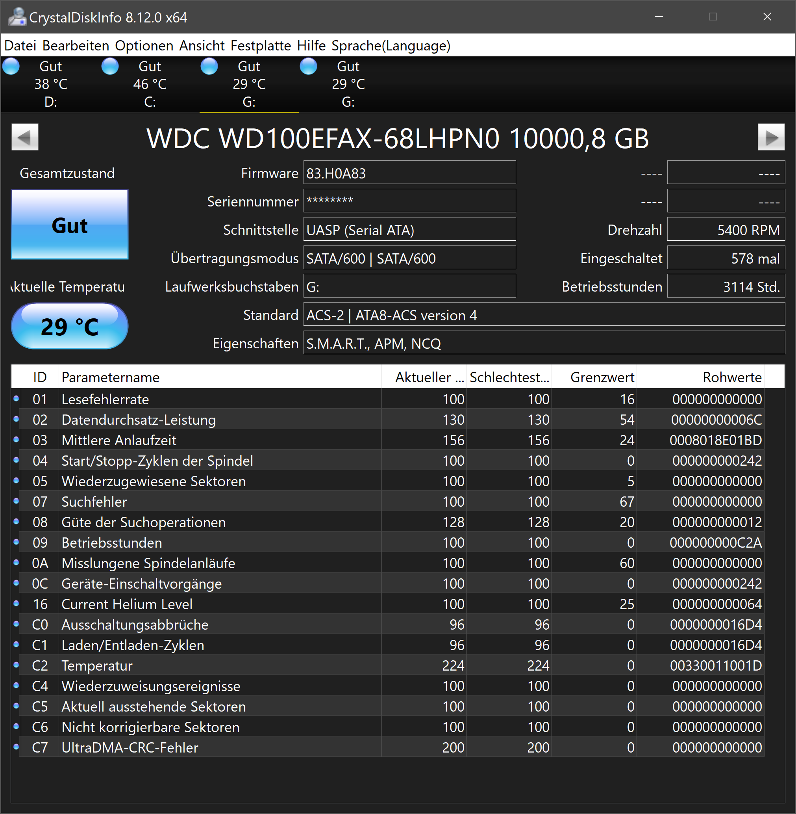Click the status dot beside Temperatur row
This screenshot has width=796, height=814.
(16, 665)
